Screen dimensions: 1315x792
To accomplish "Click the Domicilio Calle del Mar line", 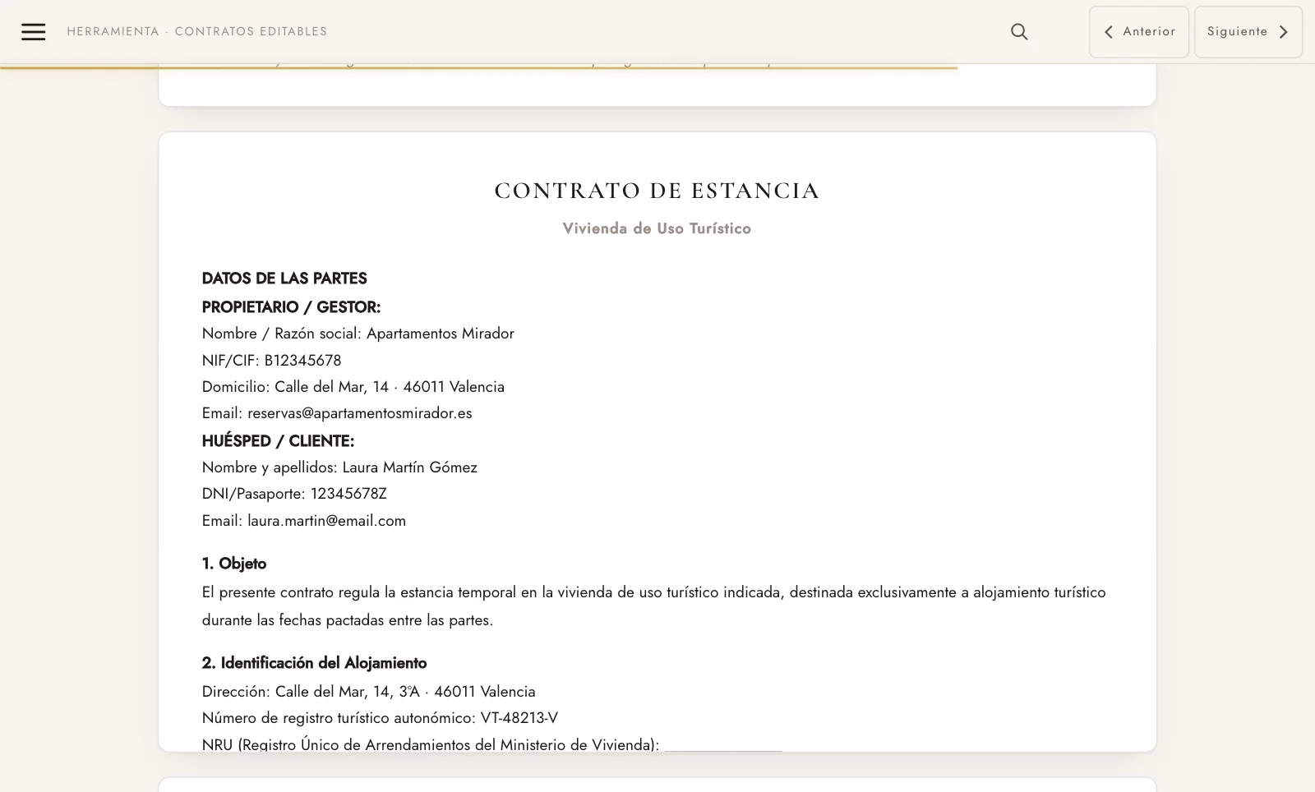I will tap(353, 387).
